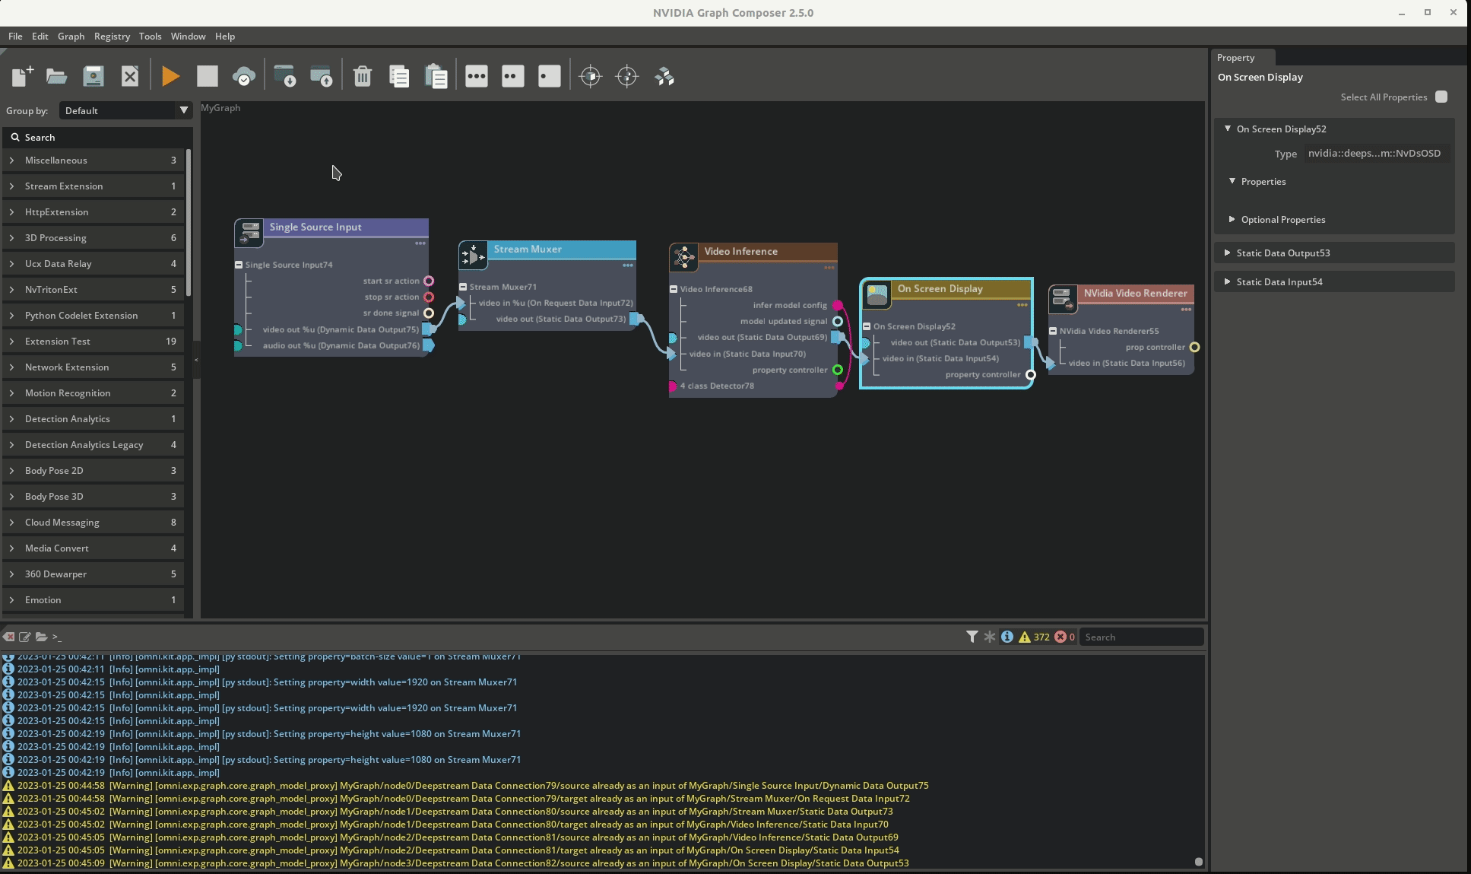Close the current graph with X-page icon
This screenshot has width=1471, height=874.
(130, 76)
